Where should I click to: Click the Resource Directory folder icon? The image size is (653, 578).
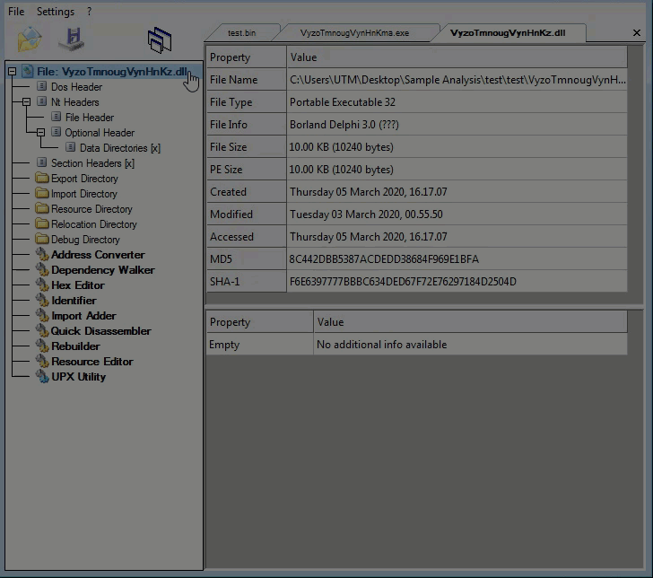[41, 208]
